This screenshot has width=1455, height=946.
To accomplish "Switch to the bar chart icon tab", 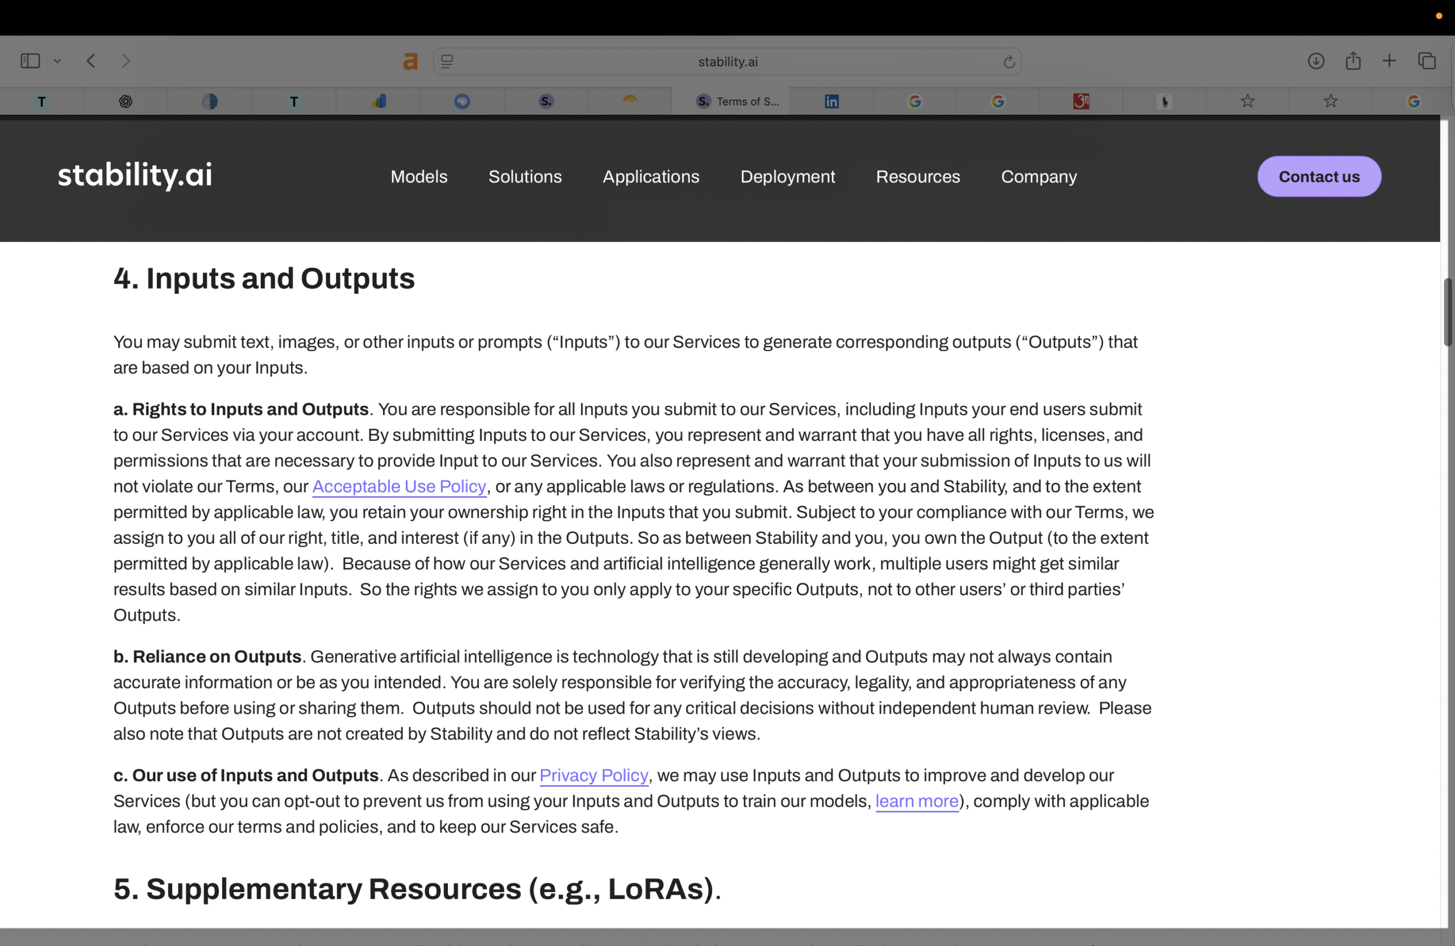I will 379,102.
